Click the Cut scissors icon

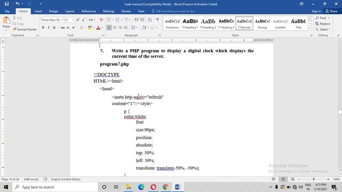(x=14, y=18)
